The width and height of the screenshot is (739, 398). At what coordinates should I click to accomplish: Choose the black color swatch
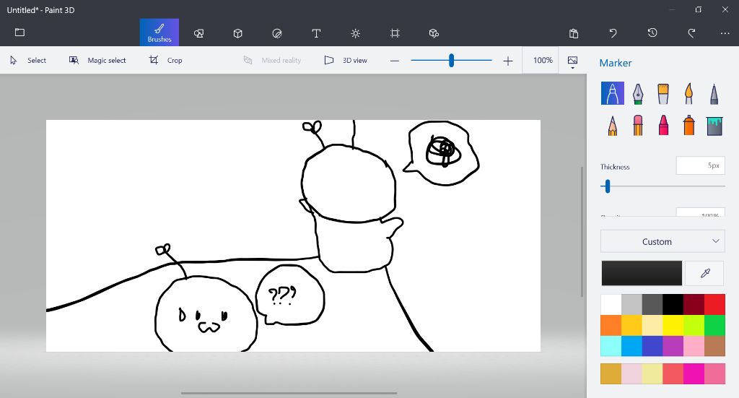click(x=673, y=304)
